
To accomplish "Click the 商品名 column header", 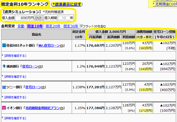I will click(x=37, y=34).
